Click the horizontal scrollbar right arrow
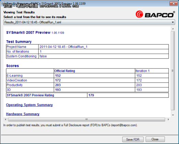The image size is (179, 144). (x=168, y=119)
